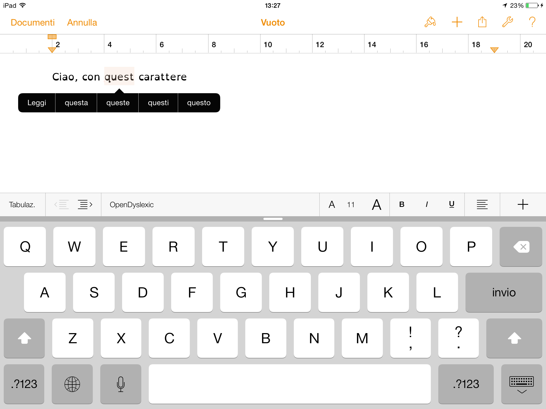Open the share document icon

point(482,22)
